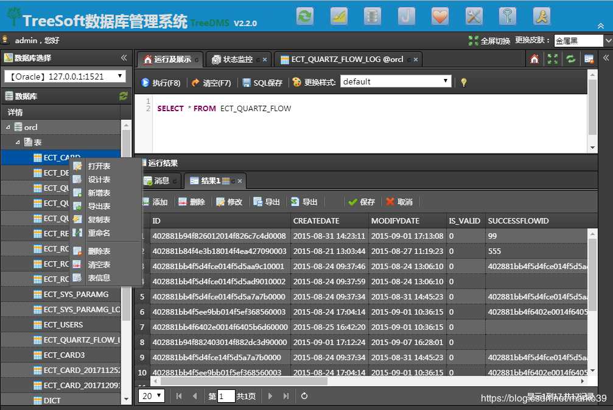
Task: Open the tools wrench icon in header
Action: click(x=474, y=16)
